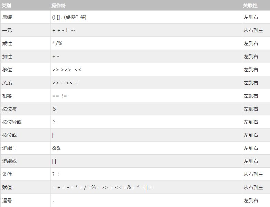Click the 加性 category cell
Image resolution: width=270 pixels, height=207 pixels.
coord(25,56)
